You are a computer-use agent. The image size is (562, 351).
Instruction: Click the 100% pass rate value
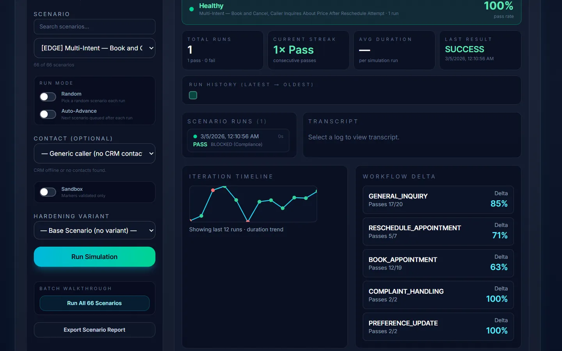(498, 6)
